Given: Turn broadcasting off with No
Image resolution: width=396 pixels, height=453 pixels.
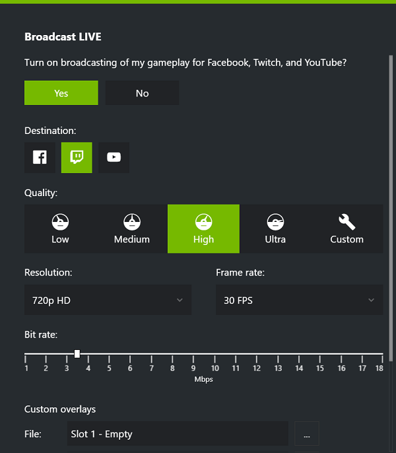Looking at the screenshot, I should (x=143, y=92).
